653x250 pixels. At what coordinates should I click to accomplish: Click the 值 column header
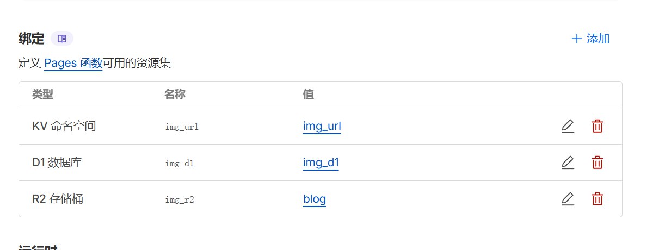[x=308, y=95]
